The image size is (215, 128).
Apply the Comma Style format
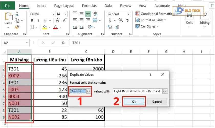127,20
